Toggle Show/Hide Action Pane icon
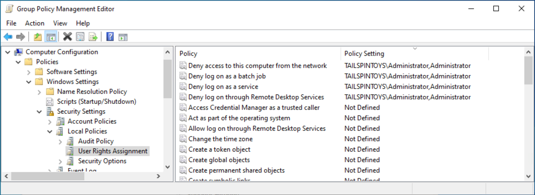The width and height of the screenshot is (535, 195). coord(123,37)
